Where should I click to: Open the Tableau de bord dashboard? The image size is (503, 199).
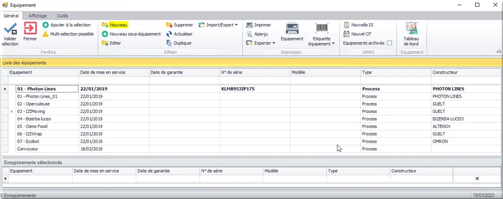411,34
